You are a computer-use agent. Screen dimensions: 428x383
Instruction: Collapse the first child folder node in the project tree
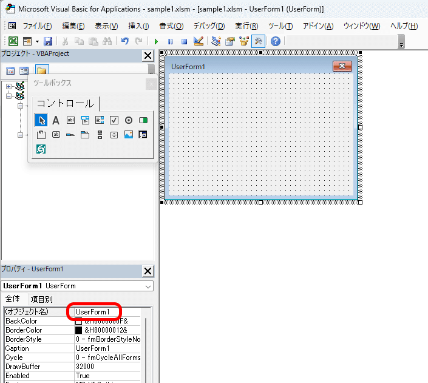(20, 106)
